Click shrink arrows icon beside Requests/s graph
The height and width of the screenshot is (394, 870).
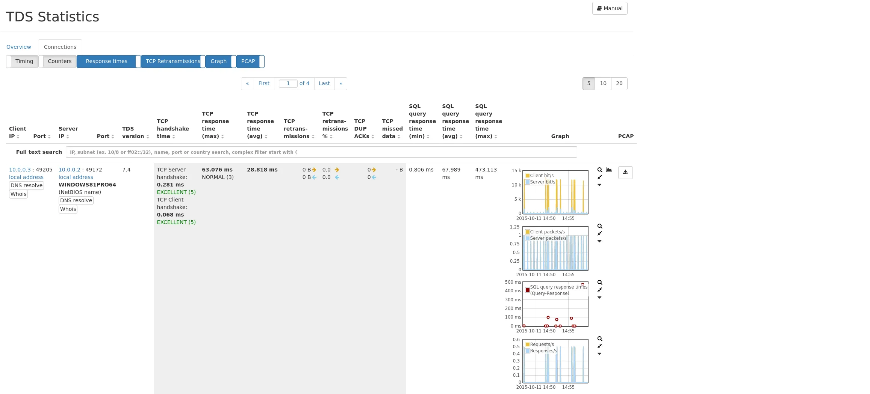pos(600,346)
